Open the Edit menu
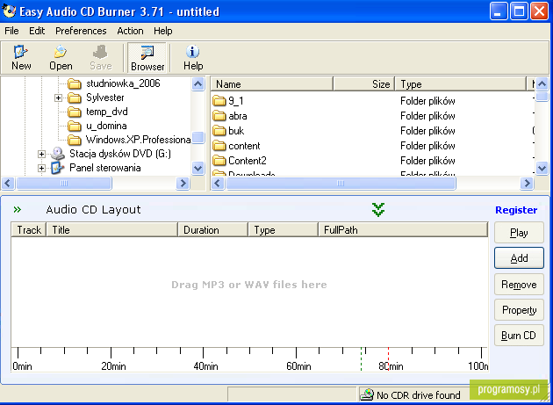Screen dimensions: 553x405 (x=37, y=31)
